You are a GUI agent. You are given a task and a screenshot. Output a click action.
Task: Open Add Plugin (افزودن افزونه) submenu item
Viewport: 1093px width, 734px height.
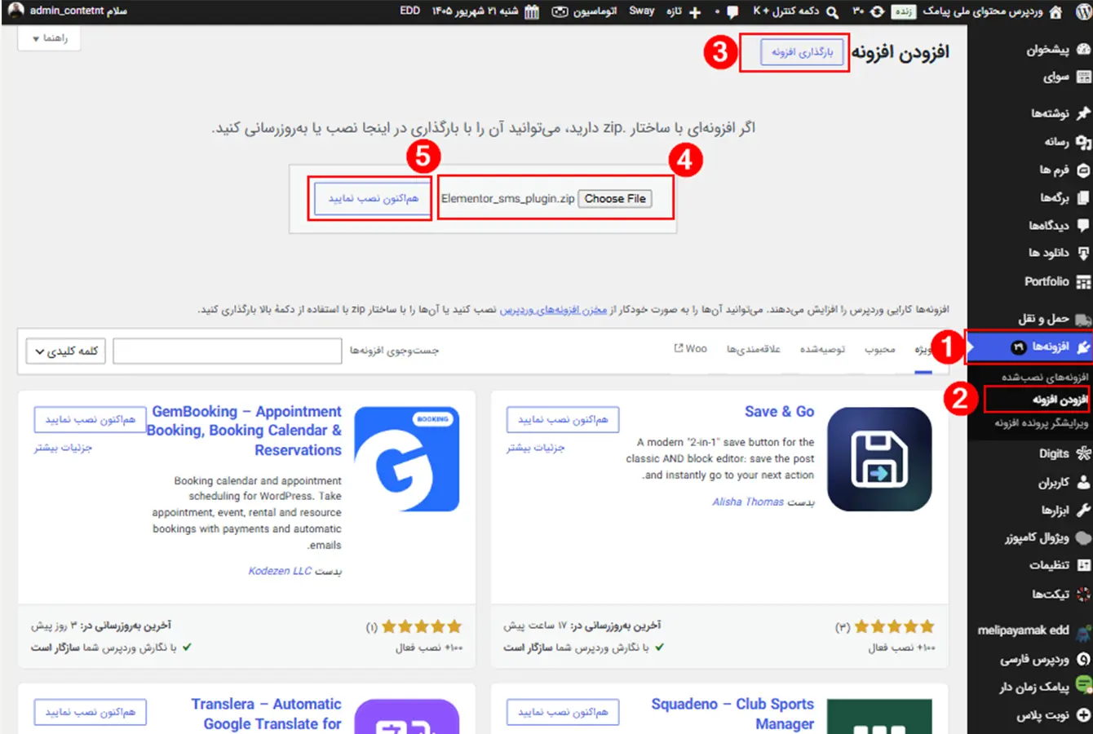click(1060, 400)
